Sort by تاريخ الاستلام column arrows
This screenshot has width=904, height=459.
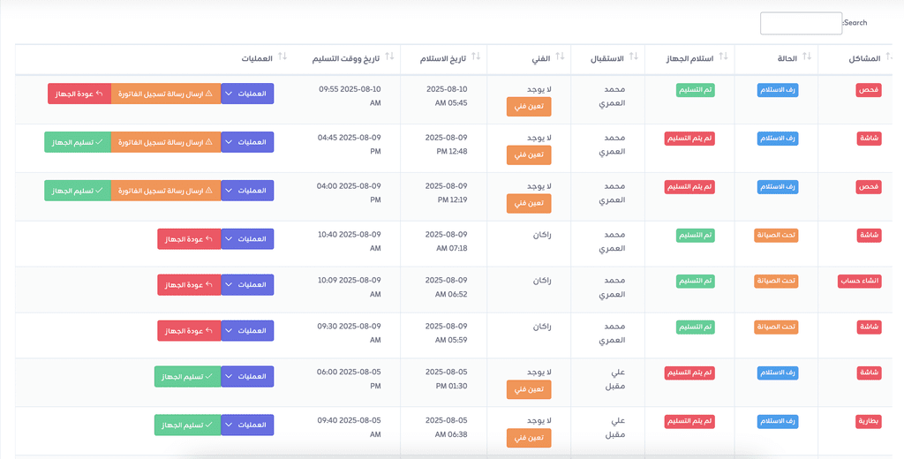point(475,57)
